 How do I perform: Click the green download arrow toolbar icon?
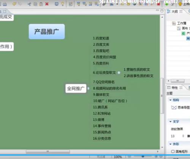[x=167, y=4]
